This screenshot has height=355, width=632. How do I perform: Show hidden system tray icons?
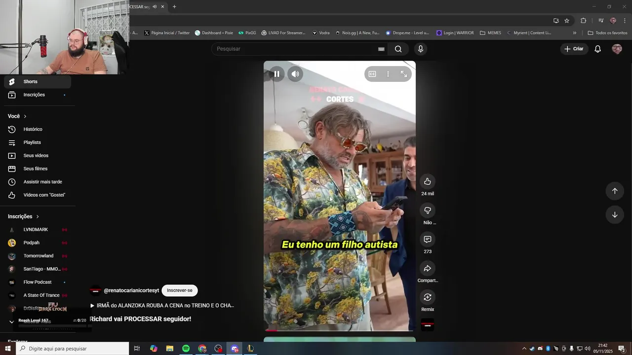pos(524,349)
